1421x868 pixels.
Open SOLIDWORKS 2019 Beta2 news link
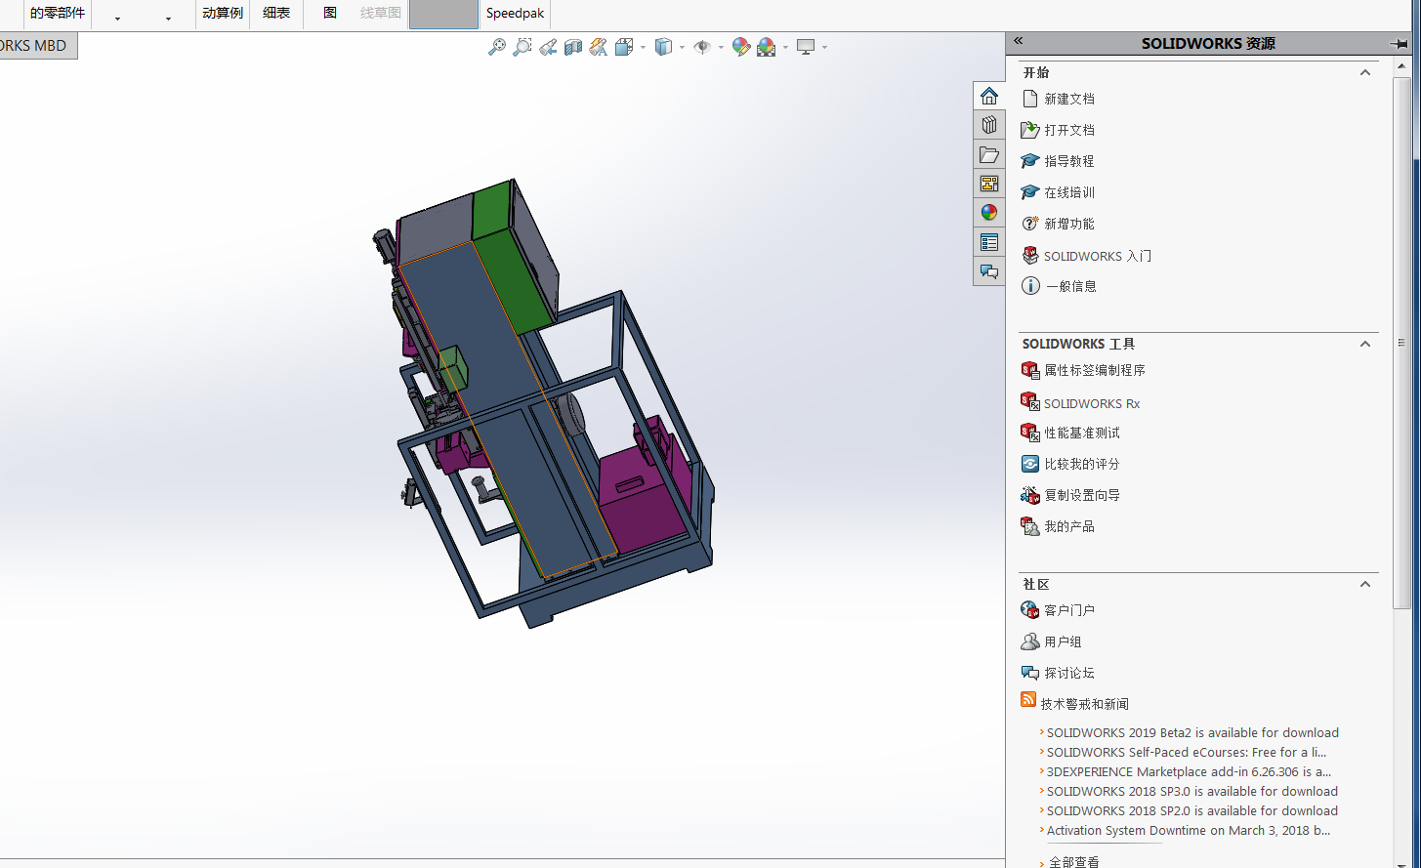tap(1191, 733)
